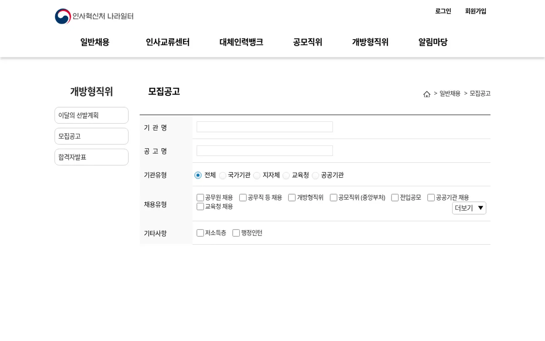The image size is (545, 341).
Task: Open the 회원가입 link
Action: [x=476, y=11]
